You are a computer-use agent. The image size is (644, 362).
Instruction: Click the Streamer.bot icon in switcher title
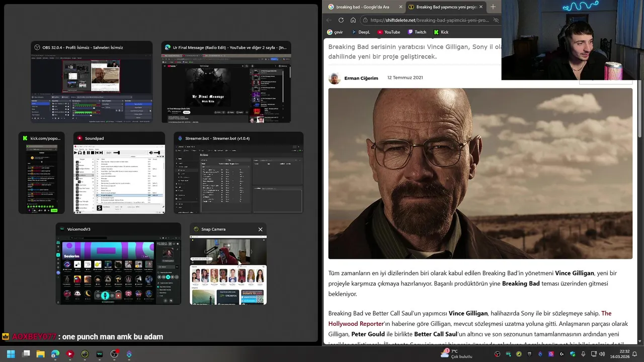point(180,138)
